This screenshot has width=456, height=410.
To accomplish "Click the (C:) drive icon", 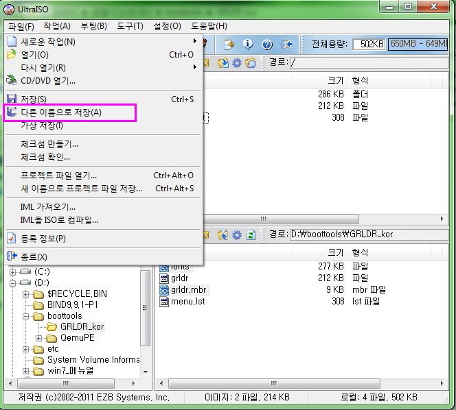I will [25, 272].
